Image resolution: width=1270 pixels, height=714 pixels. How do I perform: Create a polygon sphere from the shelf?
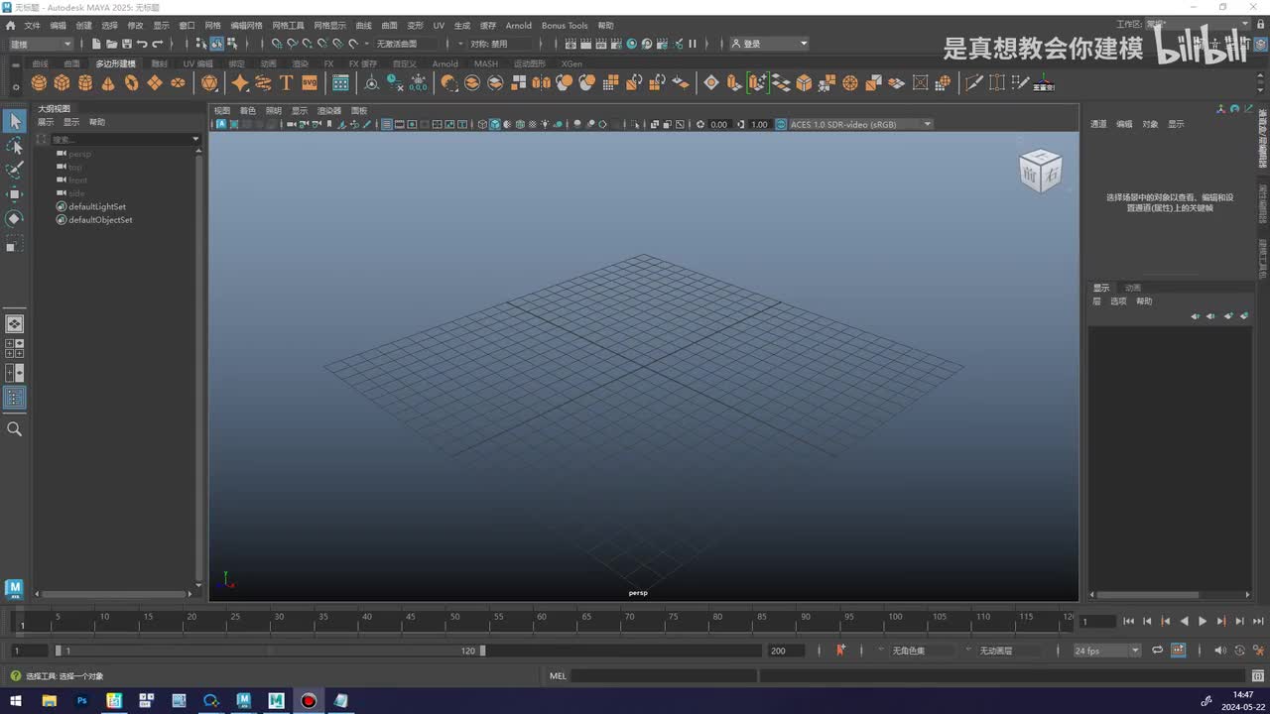[39, 83]
